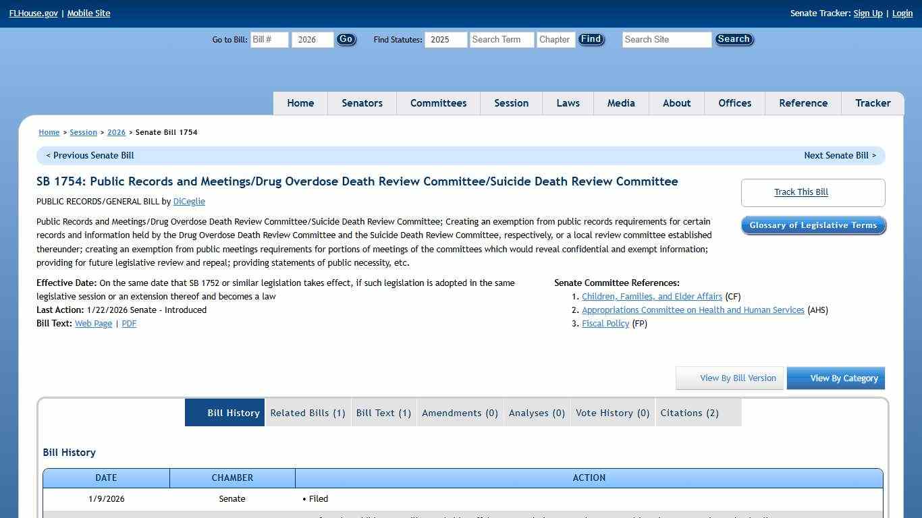The height and width of the screenshot is (518, 922).
Task: Click inside the Search Site field
Action: click(x=666, y=39)
